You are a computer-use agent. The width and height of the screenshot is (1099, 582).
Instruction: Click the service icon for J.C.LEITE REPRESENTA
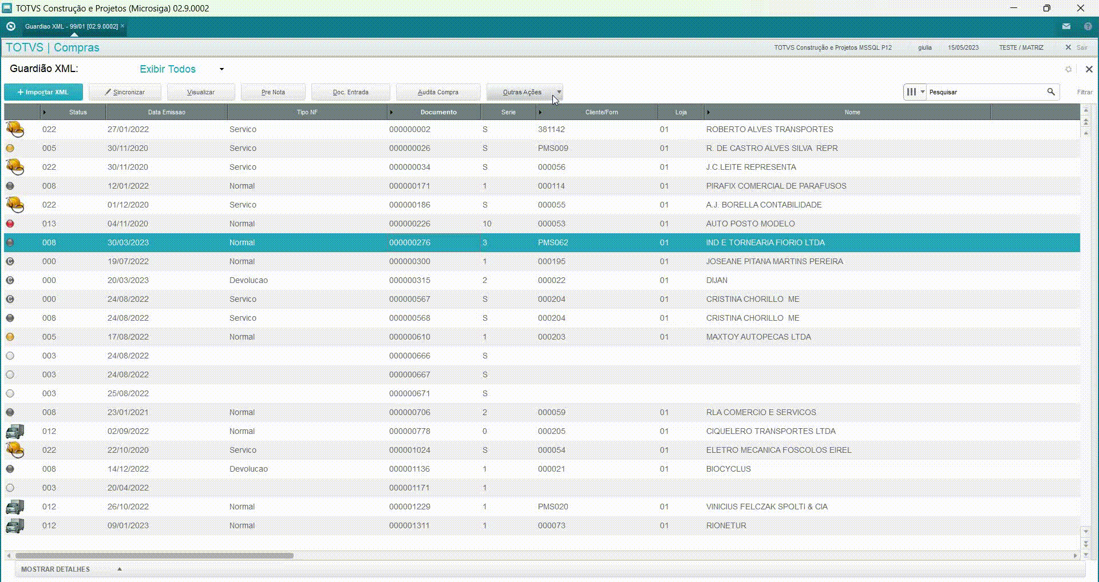15,167
